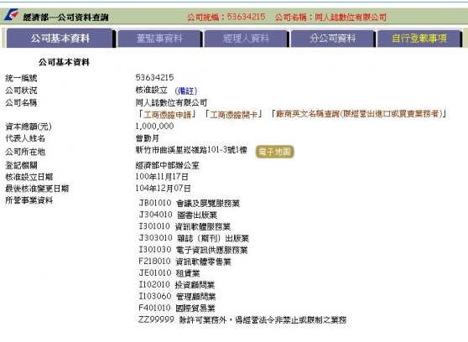The height and width of the screenshot is (342, 468).
Task: Click the ZZ99999 business item entry
Action: point(242,320)
